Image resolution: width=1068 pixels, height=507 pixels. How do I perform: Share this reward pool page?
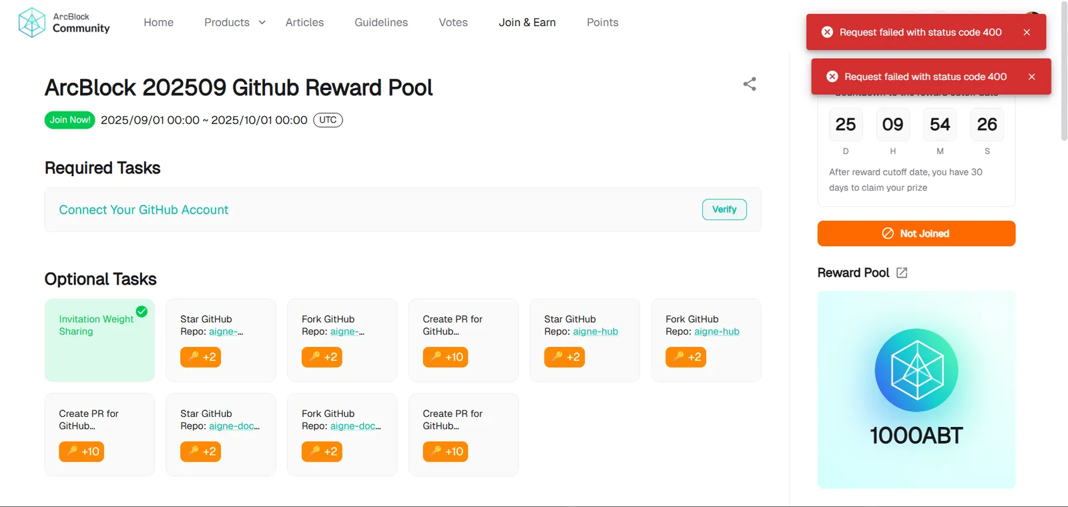750,84
